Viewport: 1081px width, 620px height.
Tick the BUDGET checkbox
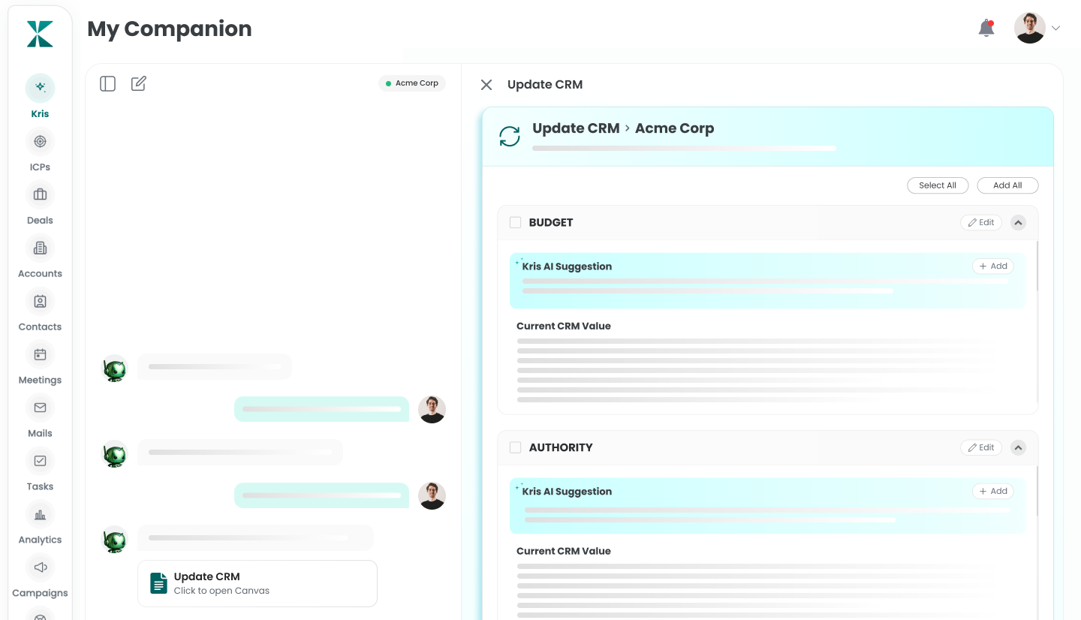pyautogui.click(x=516, y=222)
